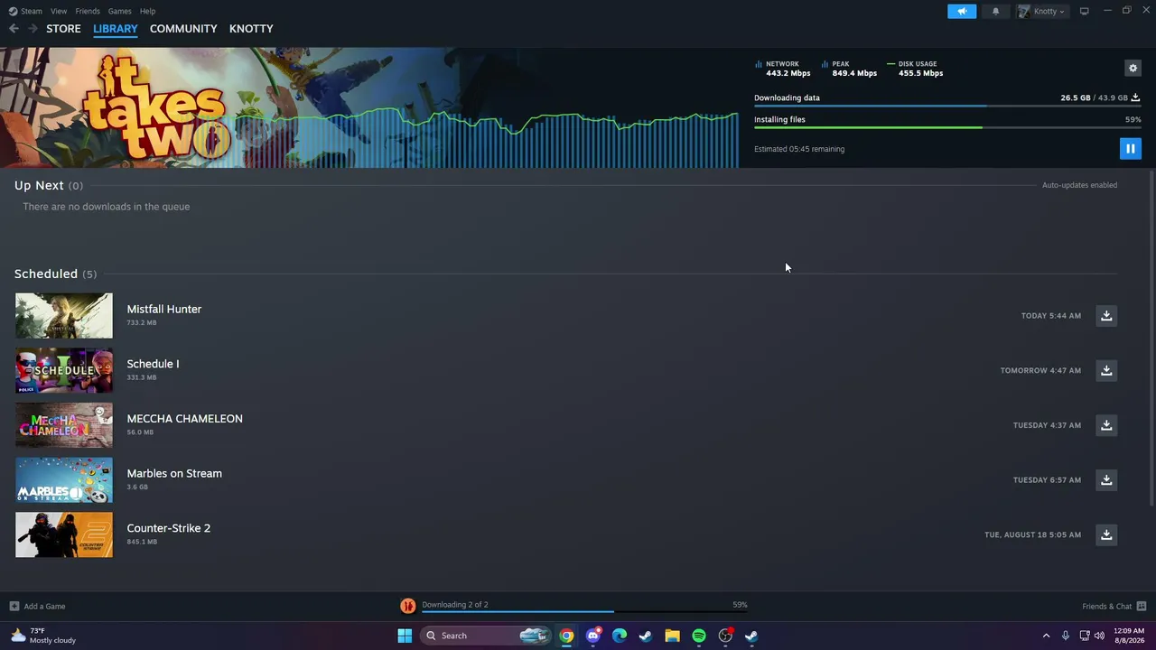The height and width of the screenshot is (650, 1156).
Task: Pause the It Takes Two download
Action: click(x=1130, y=149)
